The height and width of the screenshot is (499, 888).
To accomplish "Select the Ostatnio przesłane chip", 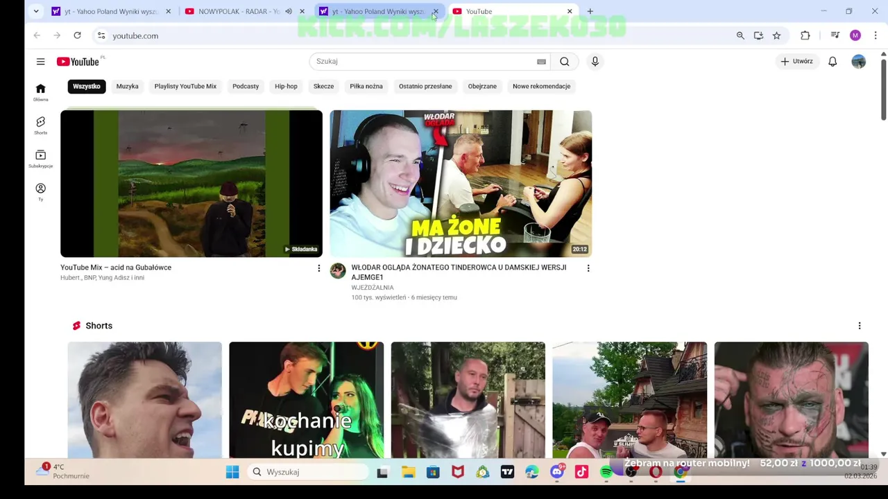I will tap(425, 87).
